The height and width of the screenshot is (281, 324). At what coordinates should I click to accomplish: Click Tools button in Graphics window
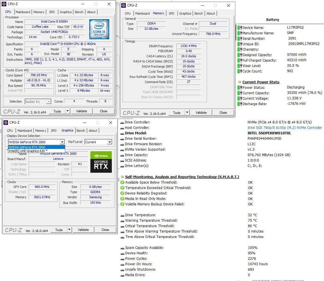[x=59, y=230]
